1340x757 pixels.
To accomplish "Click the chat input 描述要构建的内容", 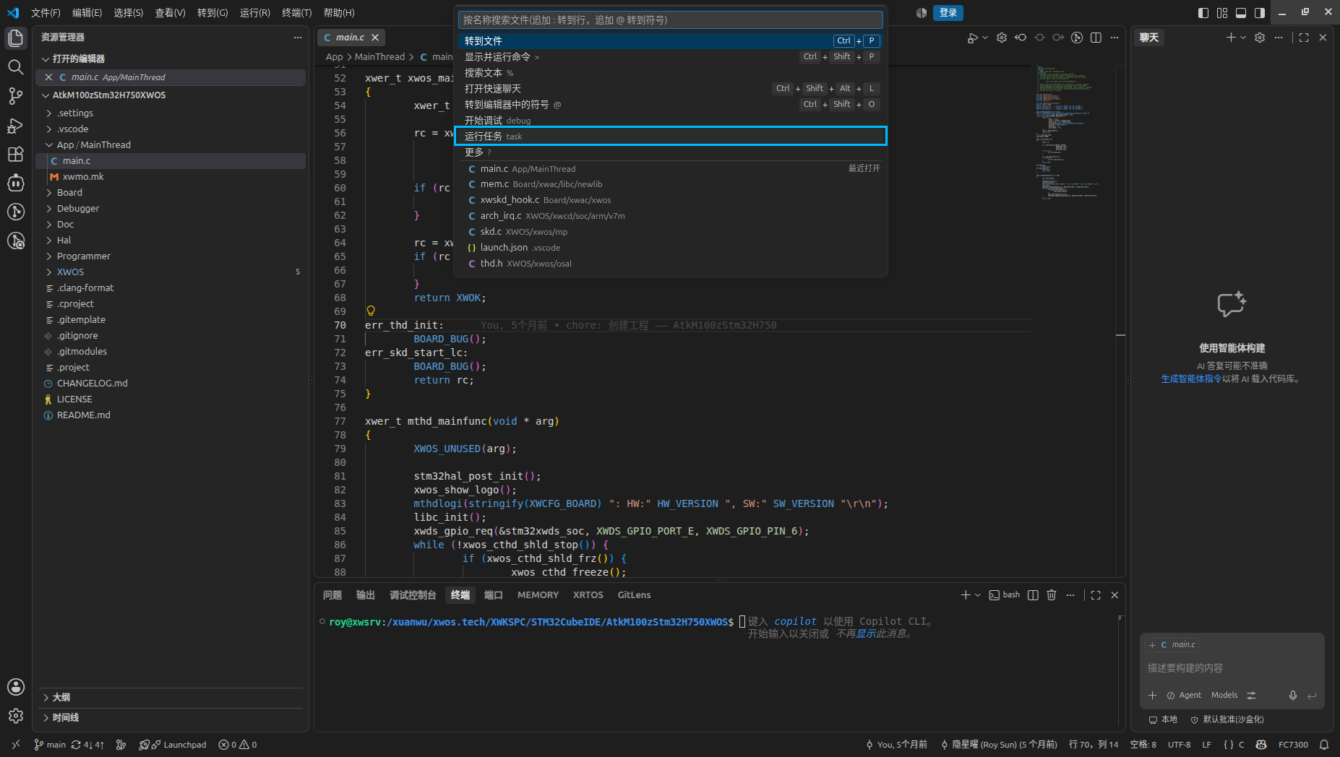I will coord(1232,669).
